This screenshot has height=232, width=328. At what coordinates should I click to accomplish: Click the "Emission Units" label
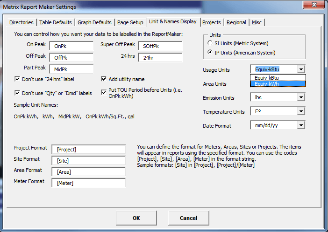219,98
